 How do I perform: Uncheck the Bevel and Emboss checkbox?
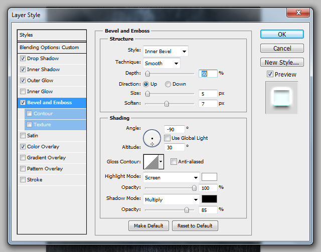23,103
